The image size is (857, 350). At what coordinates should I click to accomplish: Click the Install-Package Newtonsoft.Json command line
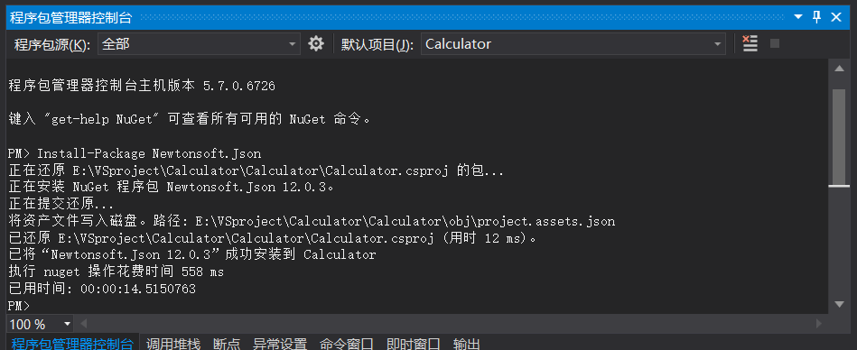135,153
